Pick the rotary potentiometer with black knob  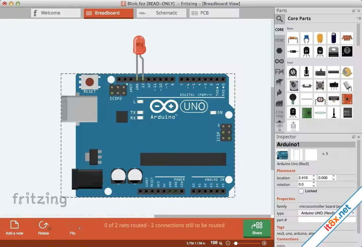tap(307, 72)
